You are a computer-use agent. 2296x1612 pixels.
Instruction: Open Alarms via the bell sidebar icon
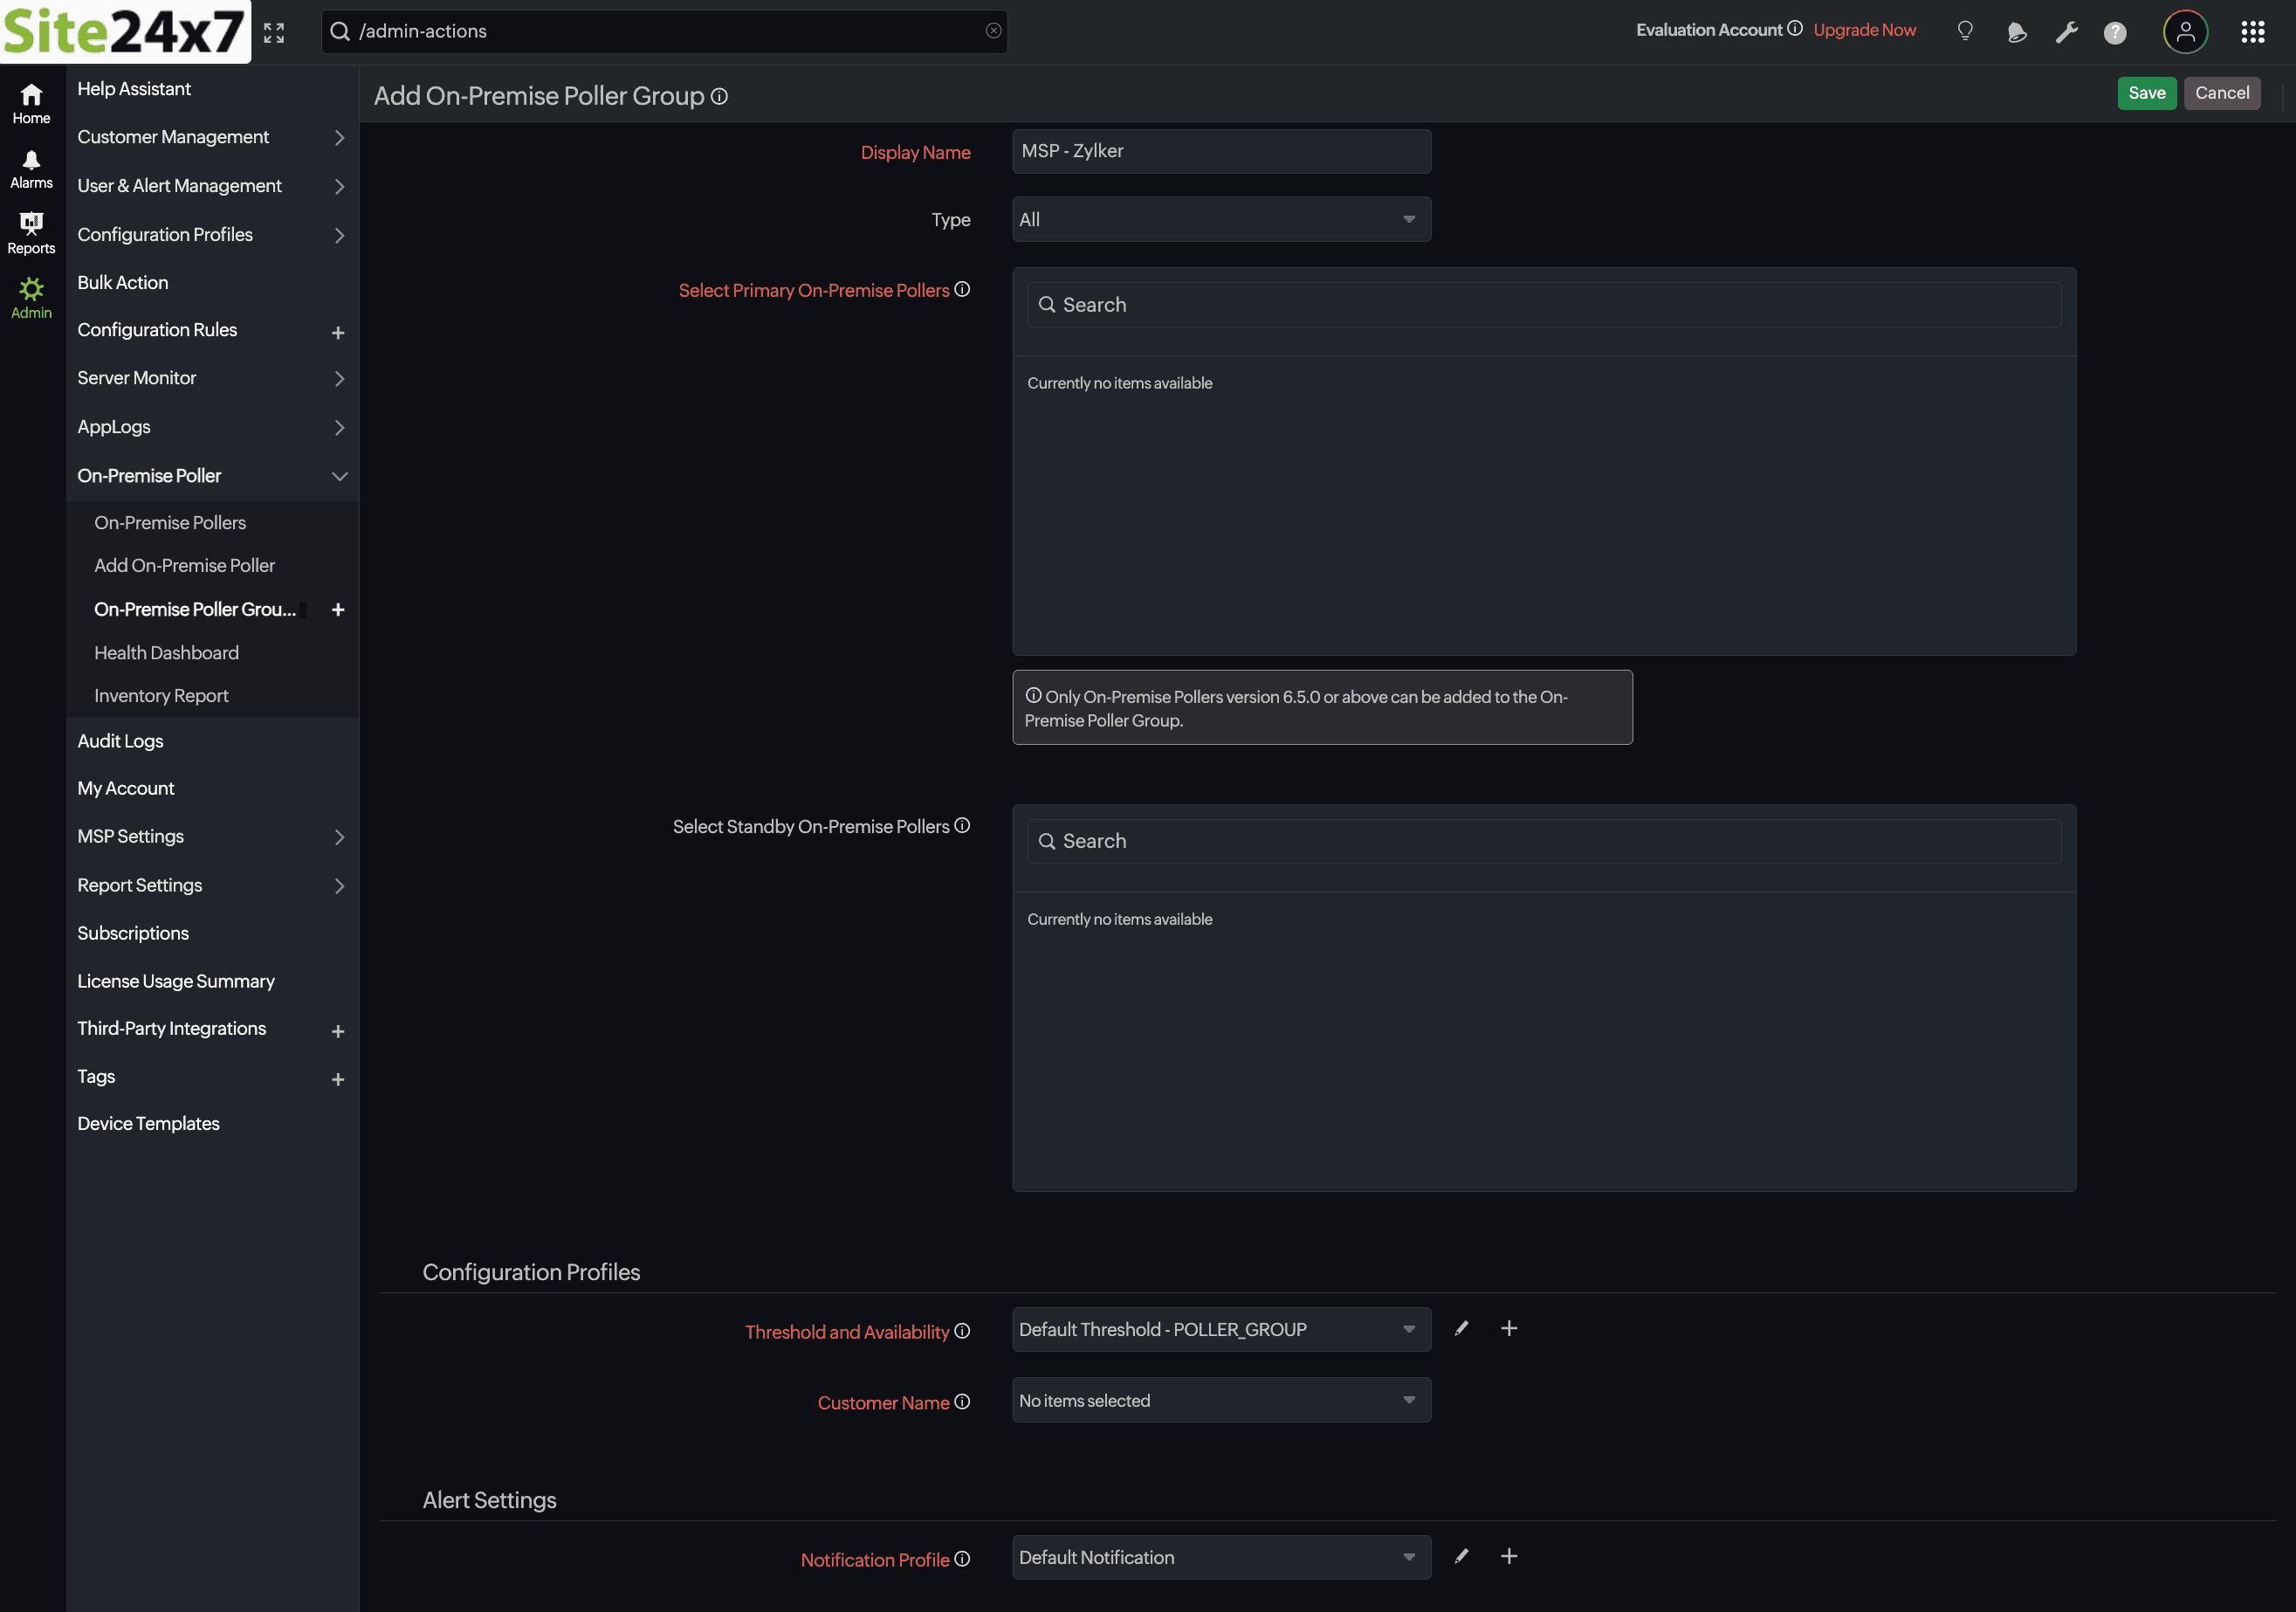click(31, 165)
